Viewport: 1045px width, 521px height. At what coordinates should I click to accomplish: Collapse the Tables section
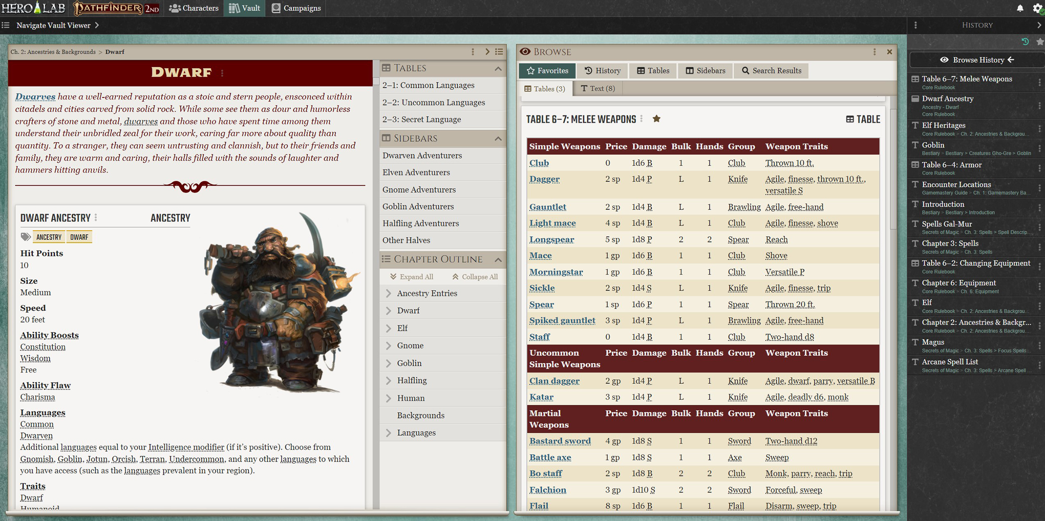[498, 68]
